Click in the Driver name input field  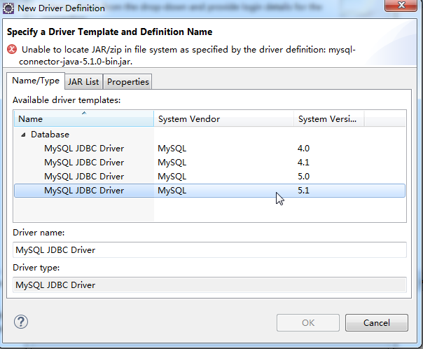pos(209,250)
